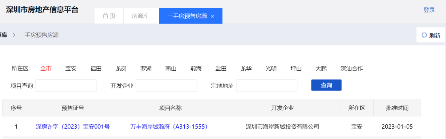Click the 批准时间 column header
Screen dimensions: 446x139
tap(397, 108)
